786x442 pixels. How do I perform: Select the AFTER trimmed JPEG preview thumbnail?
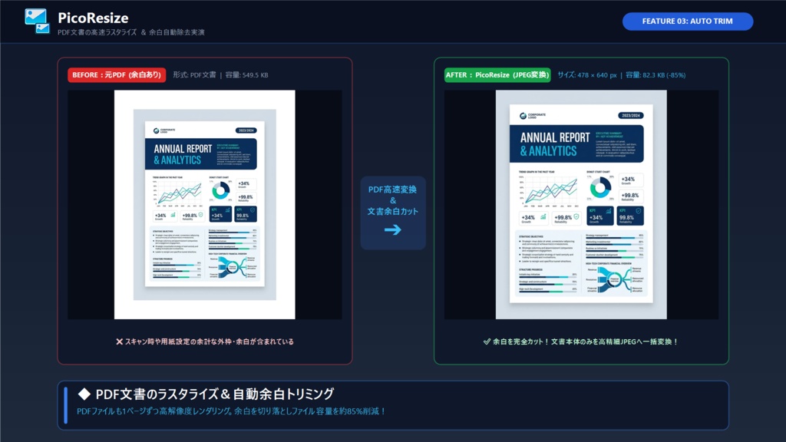coord(581,204)
